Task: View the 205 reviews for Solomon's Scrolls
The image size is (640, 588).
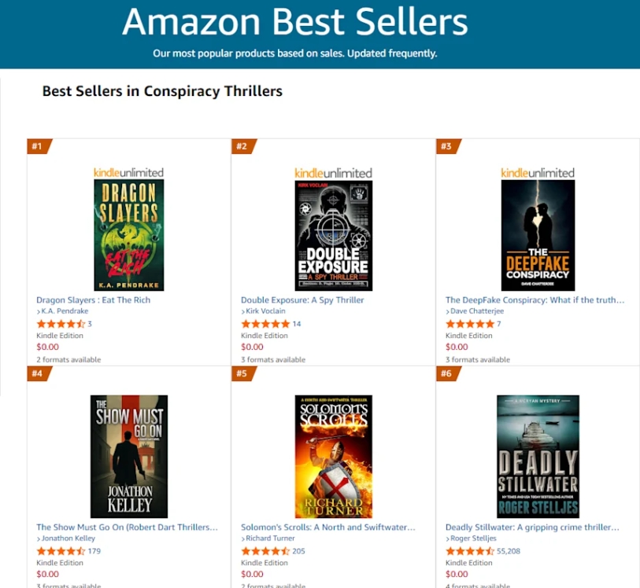Action: (298, 551)
